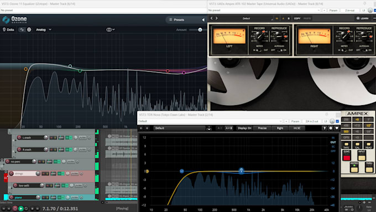Toggle right channel AUTOGAIN switch
Image resolution: width=376 pixels, height=212 pixels.
[364, 50]
